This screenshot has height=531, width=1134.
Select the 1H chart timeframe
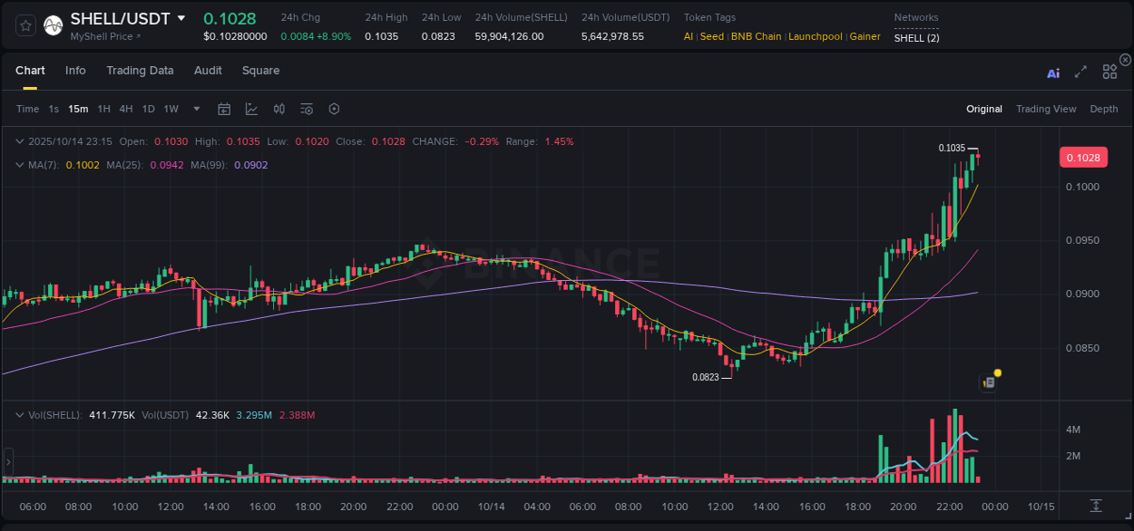point(103,109)
